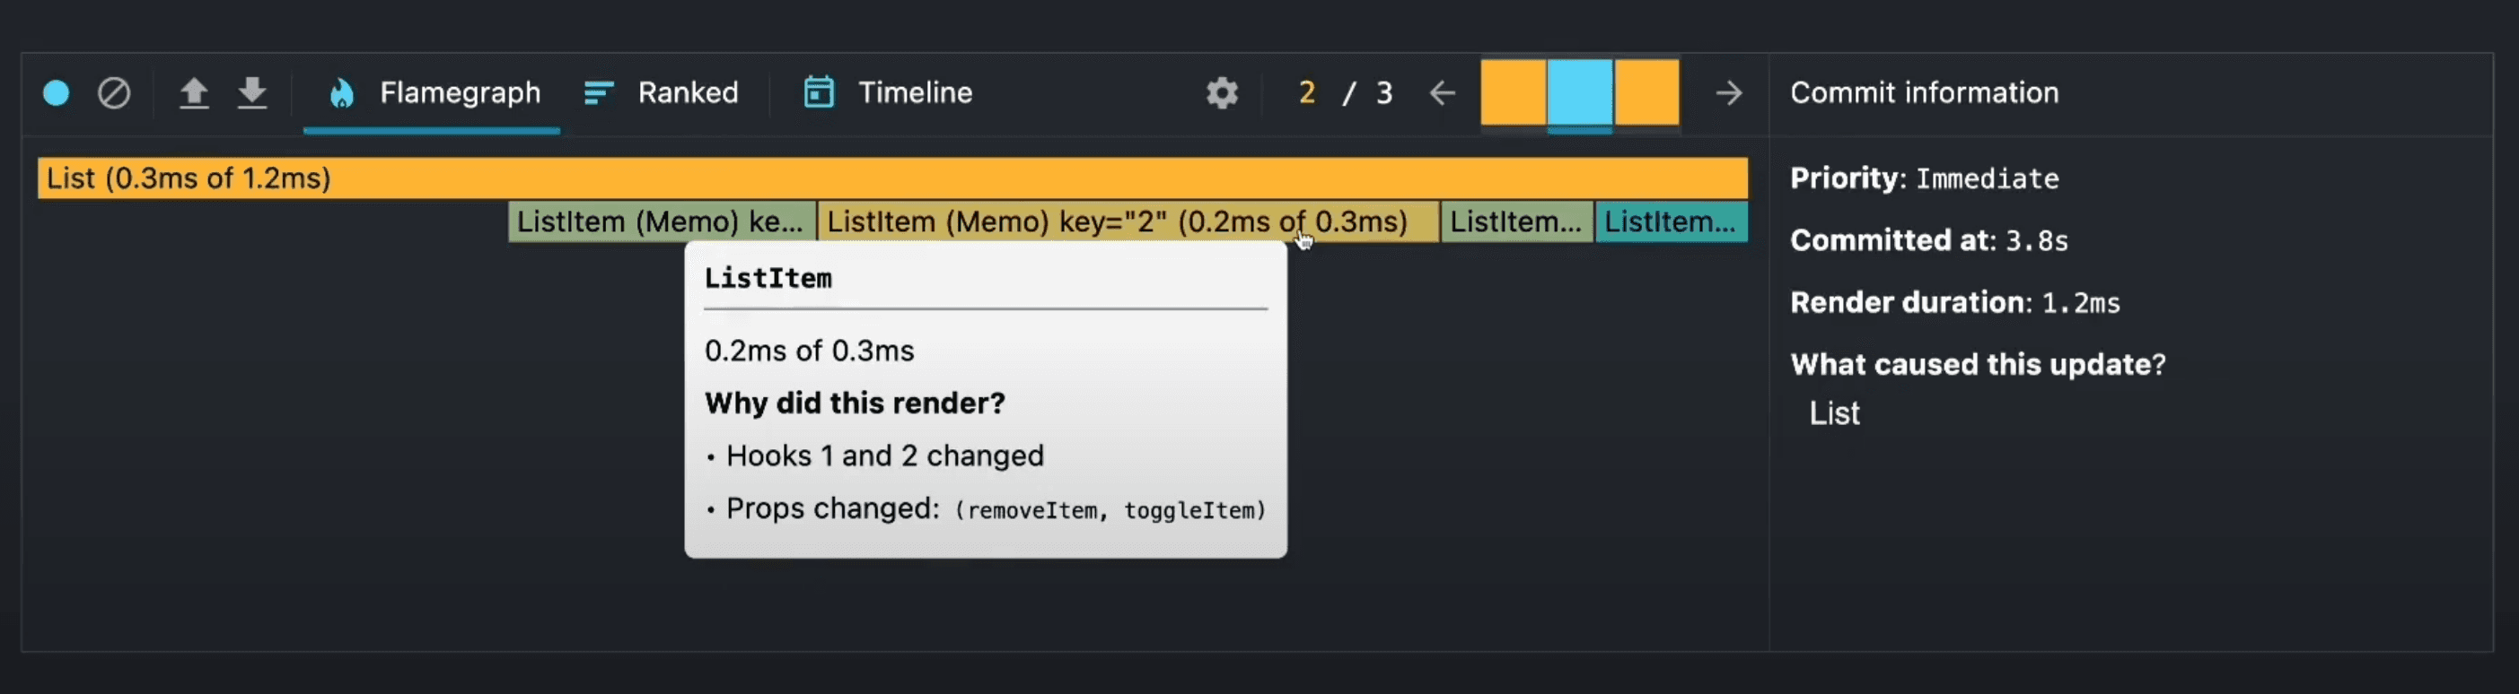Click the clear profiling data icon
The width and height of the screenshot is (2519, 694).
114,92
